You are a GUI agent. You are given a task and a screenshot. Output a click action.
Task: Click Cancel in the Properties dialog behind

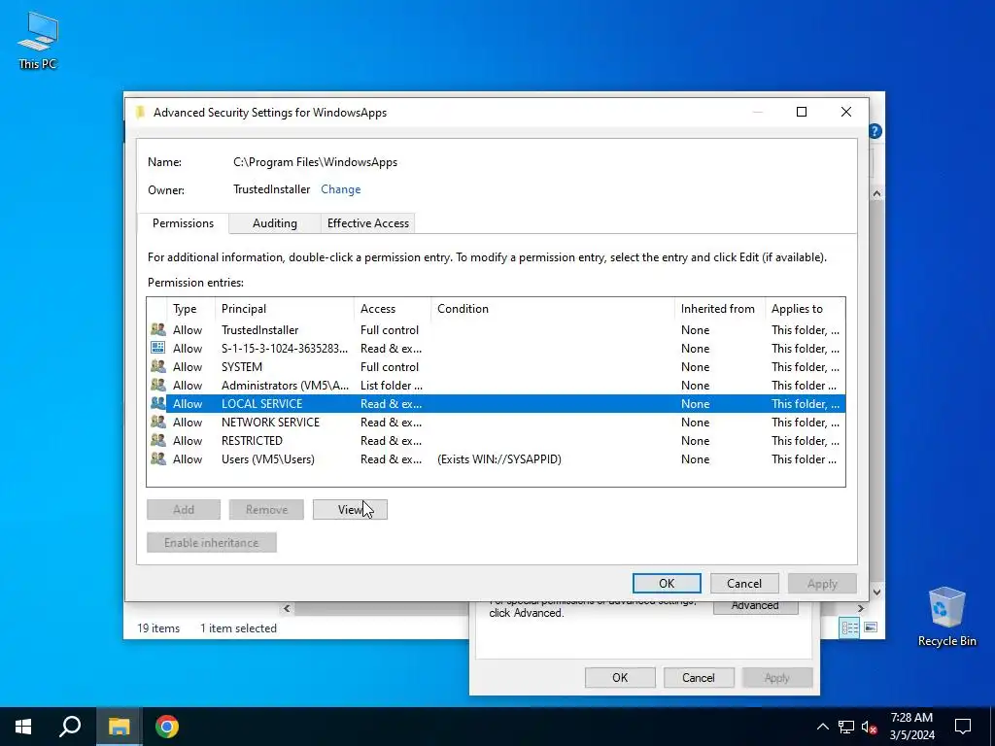[698, 677]
